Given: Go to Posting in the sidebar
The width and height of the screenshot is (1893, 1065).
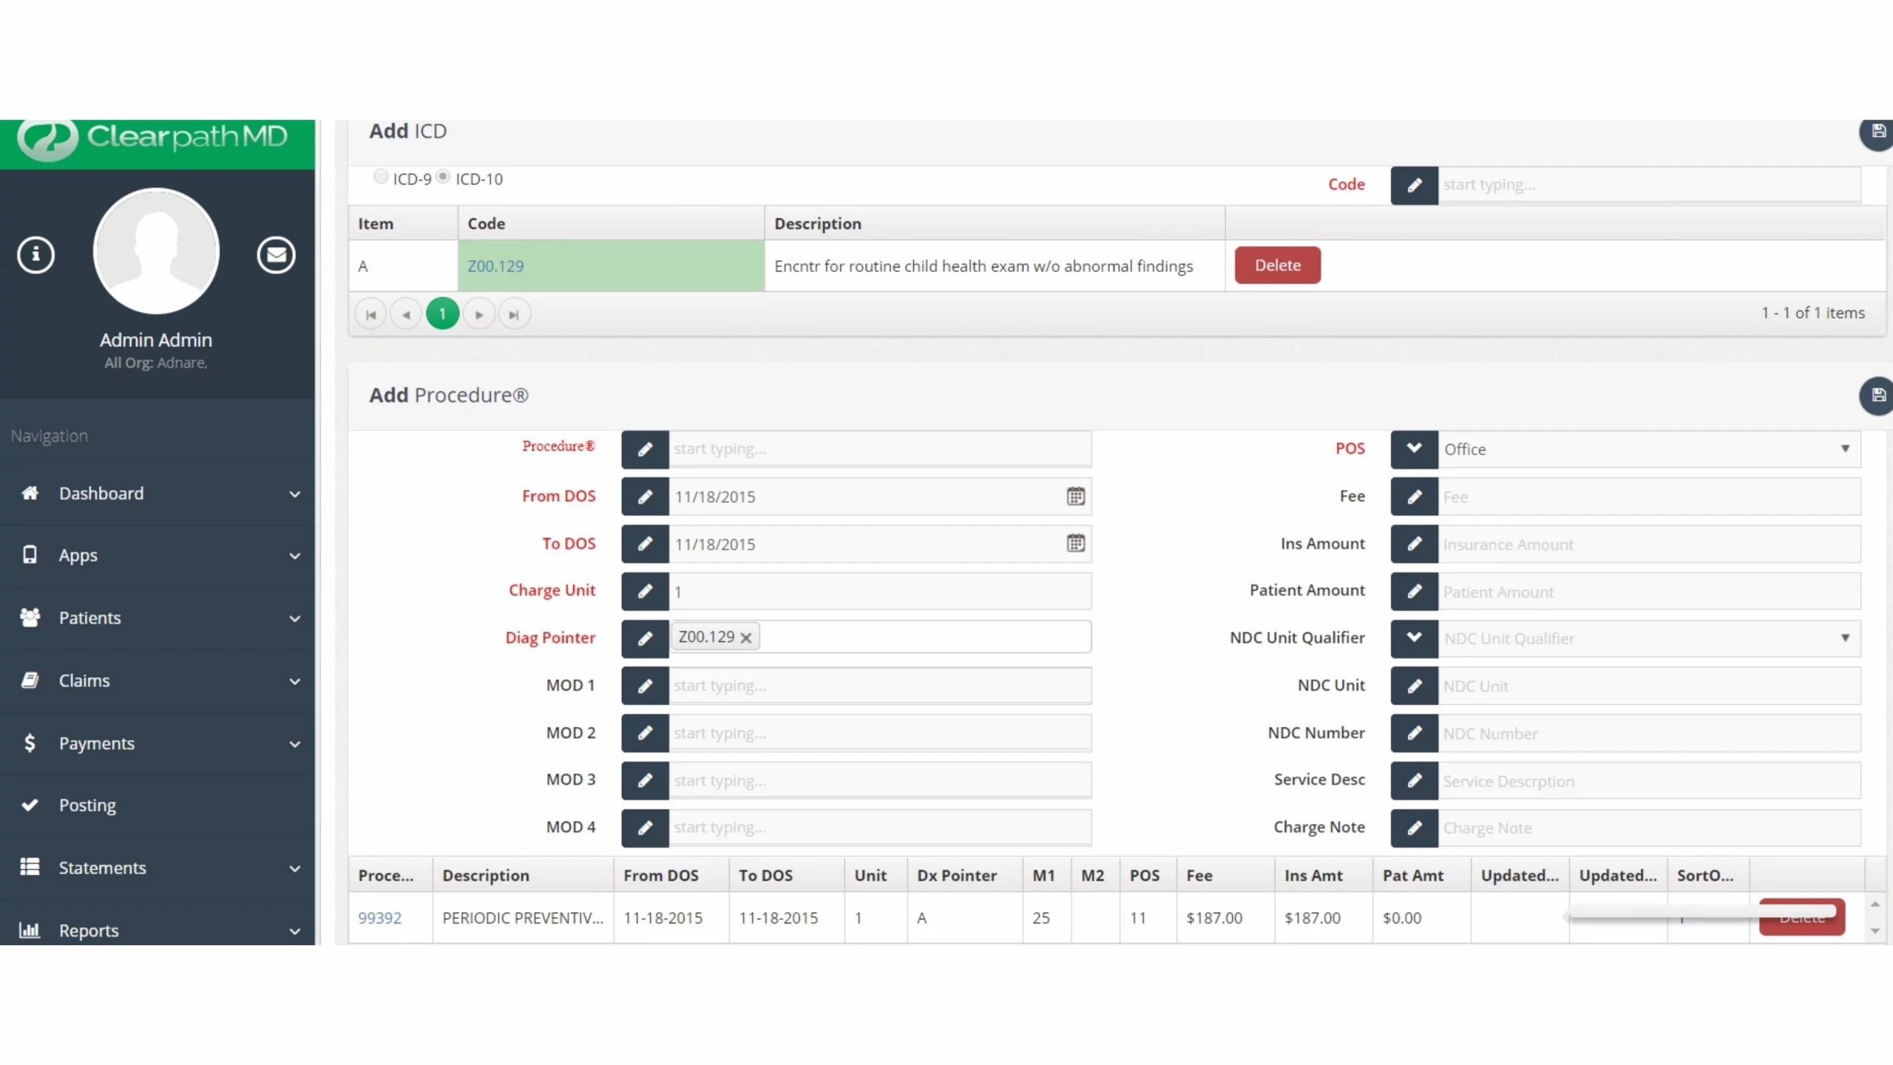Looking at the screenshot, I should (x=87, y=805).
